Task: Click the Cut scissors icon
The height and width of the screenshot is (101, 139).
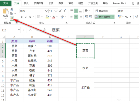Action: pos(12,9)
